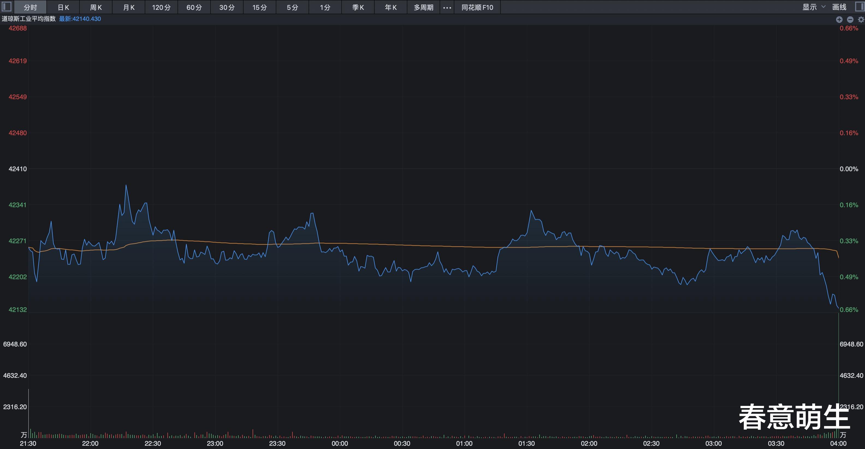Click the 01:30 time axis label
The image size is (865, 449).
[526, 444]
